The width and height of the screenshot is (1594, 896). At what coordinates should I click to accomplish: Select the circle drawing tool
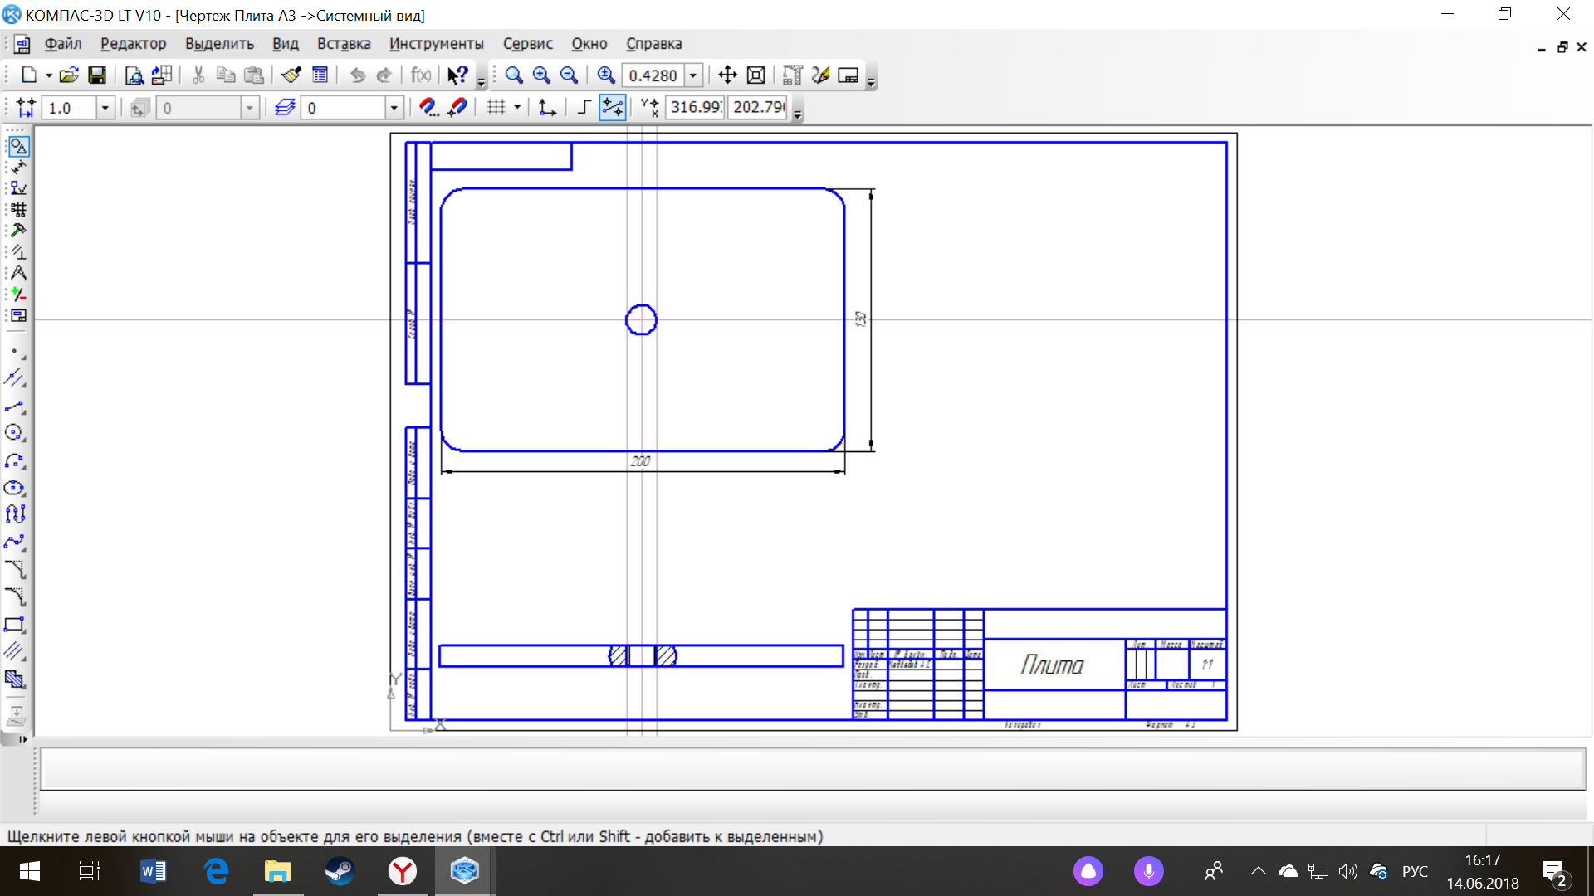pyautogui.click(x=15, y=432)
